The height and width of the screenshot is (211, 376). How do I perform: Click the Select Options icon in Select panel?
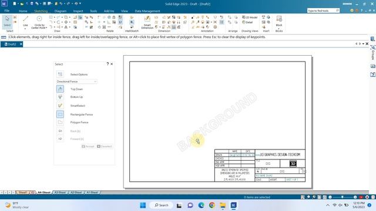(x=60, y=74)
